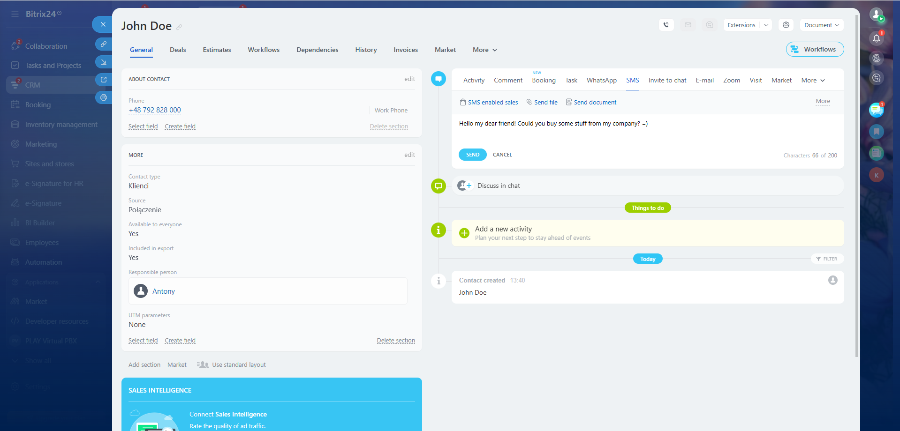Image resolution: width=900 pixels, height=431 pixels.
Task: Expand the Document dropdown
Action: point(821,25)
